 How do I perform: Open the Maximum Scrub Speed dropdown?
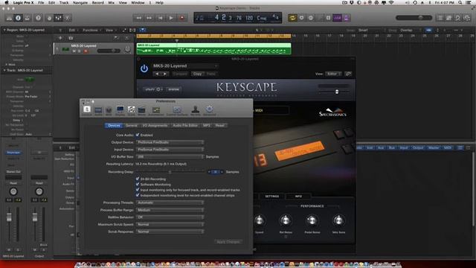point(170,224)
